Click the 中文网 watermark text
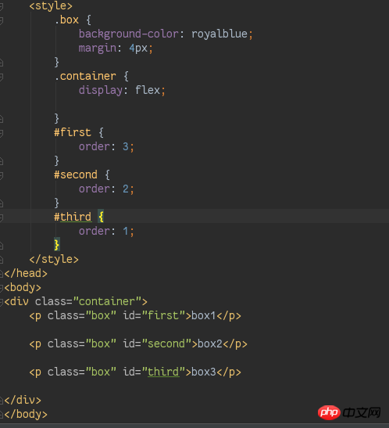This screenshot has height=428, width=389. (362, 412)
